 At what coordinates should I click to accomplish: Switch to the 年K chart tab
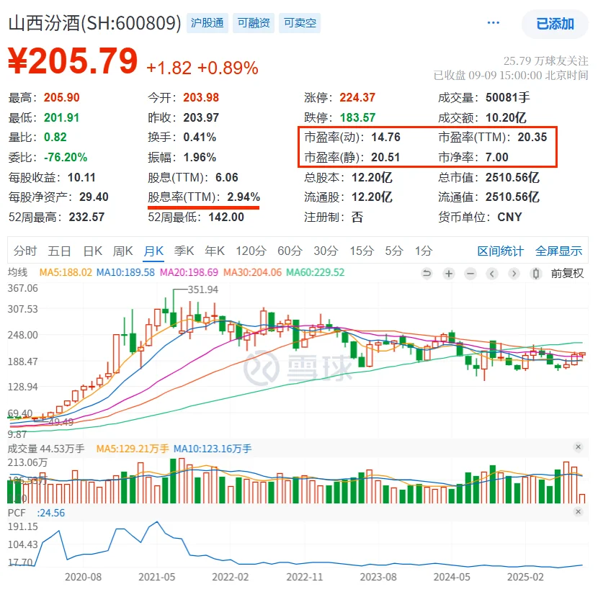pos(214,251)
